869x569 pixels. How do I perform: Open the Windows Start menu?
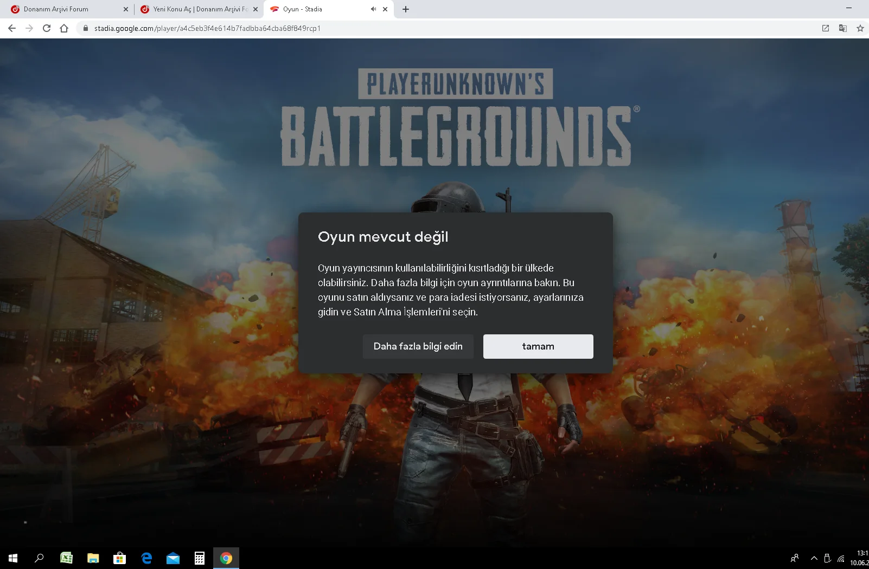click(x=13, y=558)
